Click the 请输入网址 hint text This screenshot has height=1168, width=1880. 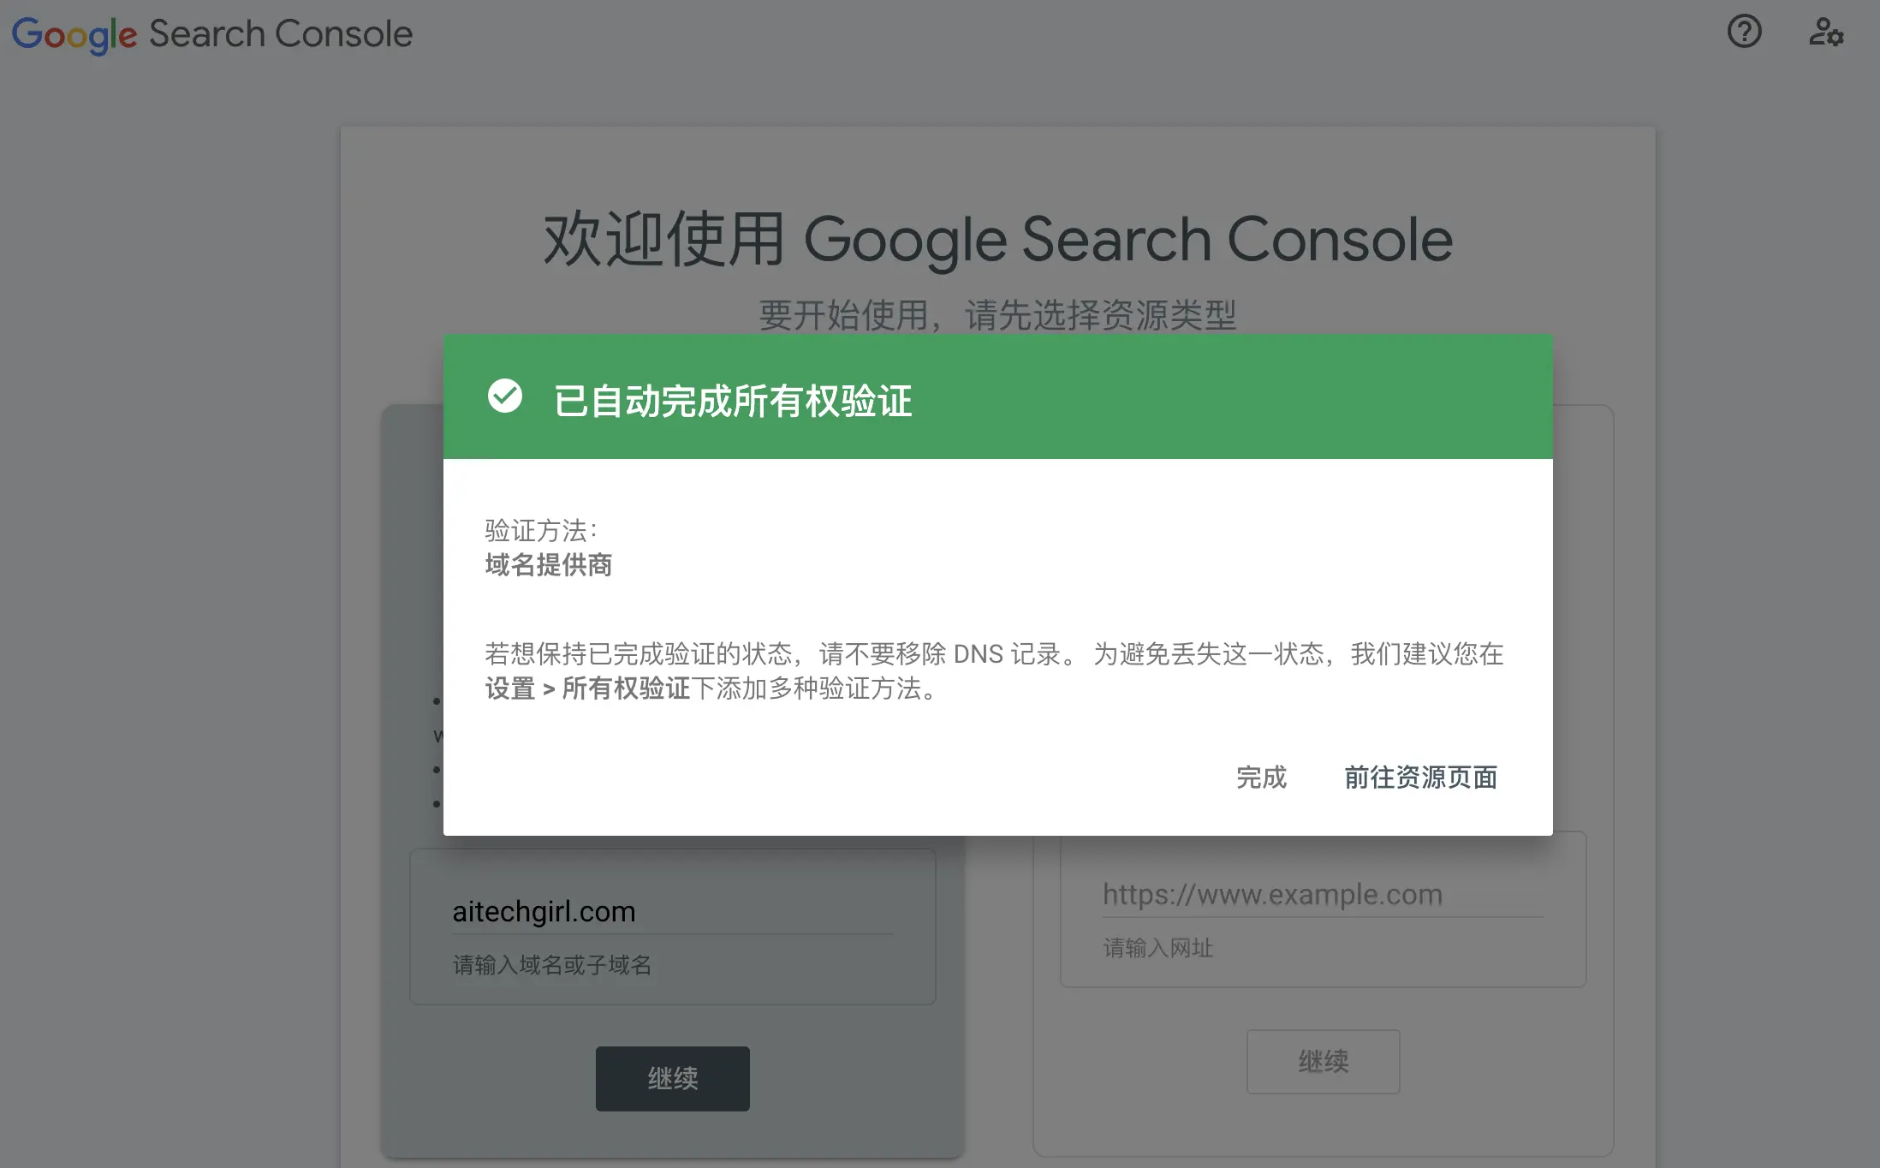(x=1158, y=948)
